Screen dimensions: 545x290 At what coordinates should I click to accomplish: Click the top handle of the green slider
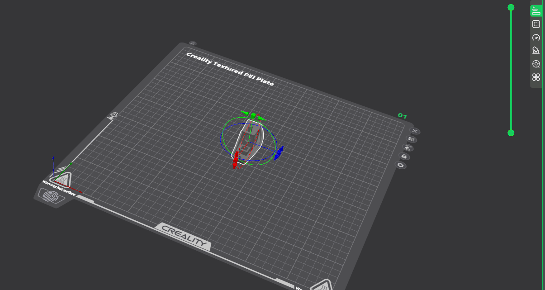tap(511, 7)
